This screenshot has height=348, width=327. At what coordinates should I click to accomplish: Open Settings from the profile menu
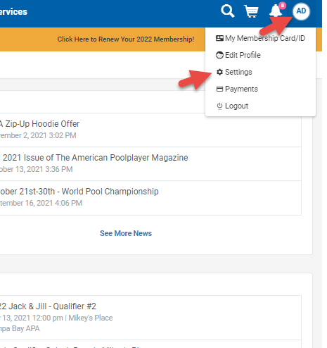[260, 72]
